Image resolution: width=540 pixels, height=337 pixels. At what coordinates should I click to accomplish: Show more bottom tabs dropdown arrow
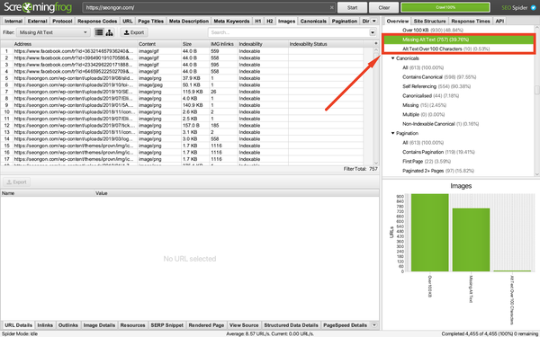[374, 325]
